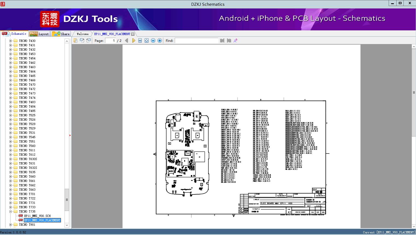The image size is (416, 235).
Task: Open the Welcome tab
Action: coord(82,34)
